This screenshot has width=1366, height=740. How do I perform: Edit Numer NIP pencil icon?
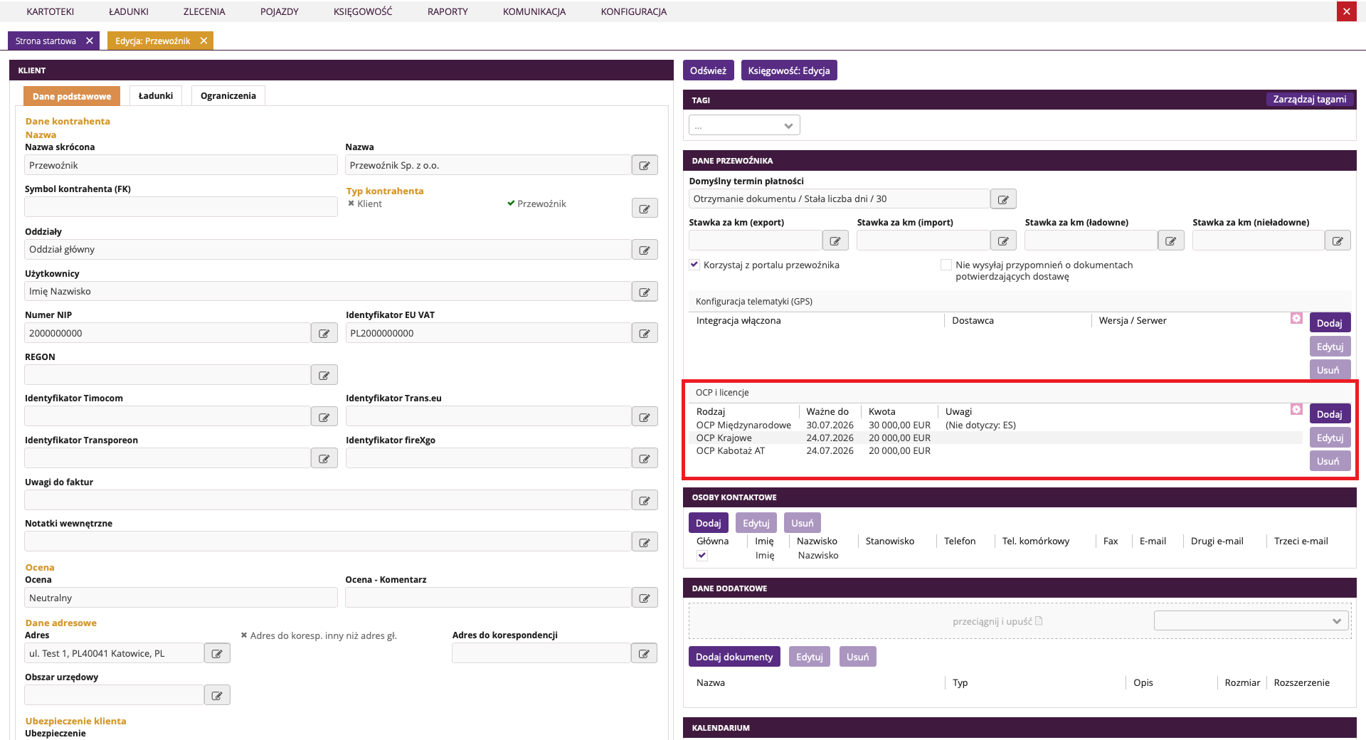coord(324,333)
